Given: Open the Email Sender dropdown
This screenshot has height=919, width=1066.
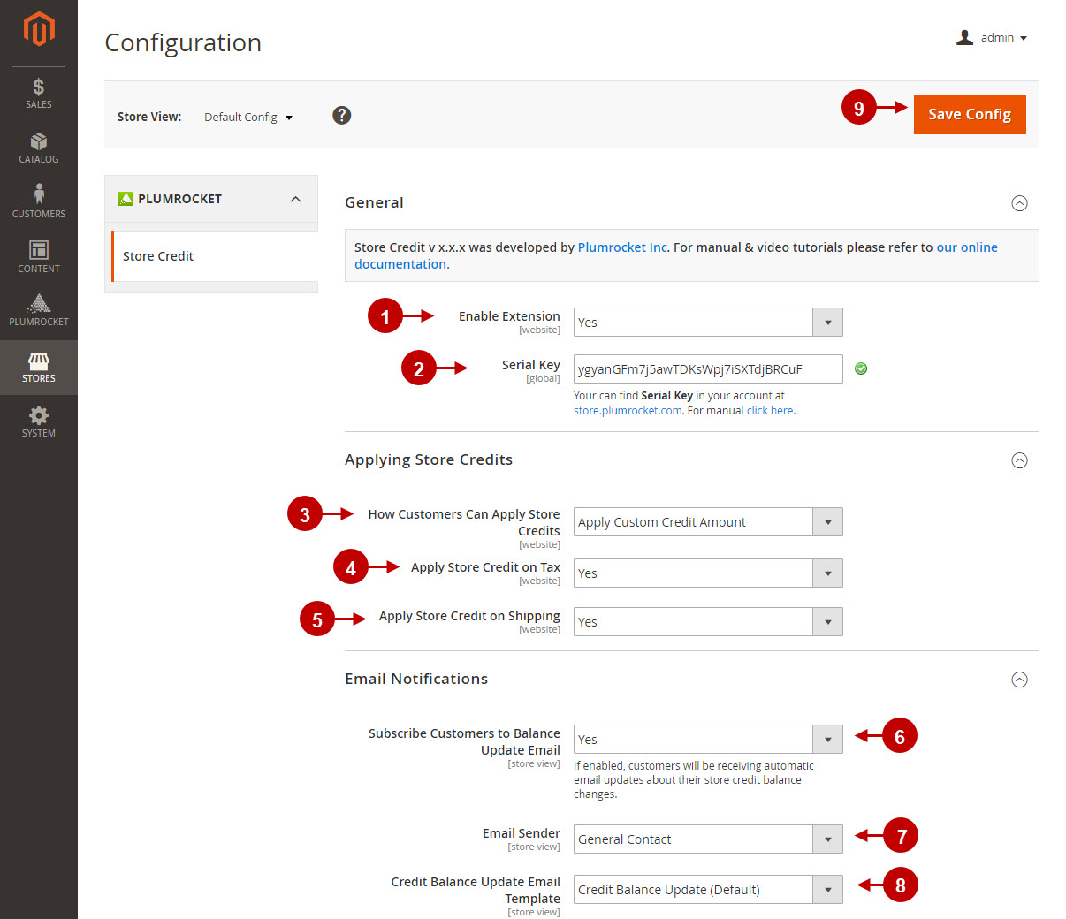Looking at the screenshot, I should coord(708,839).
